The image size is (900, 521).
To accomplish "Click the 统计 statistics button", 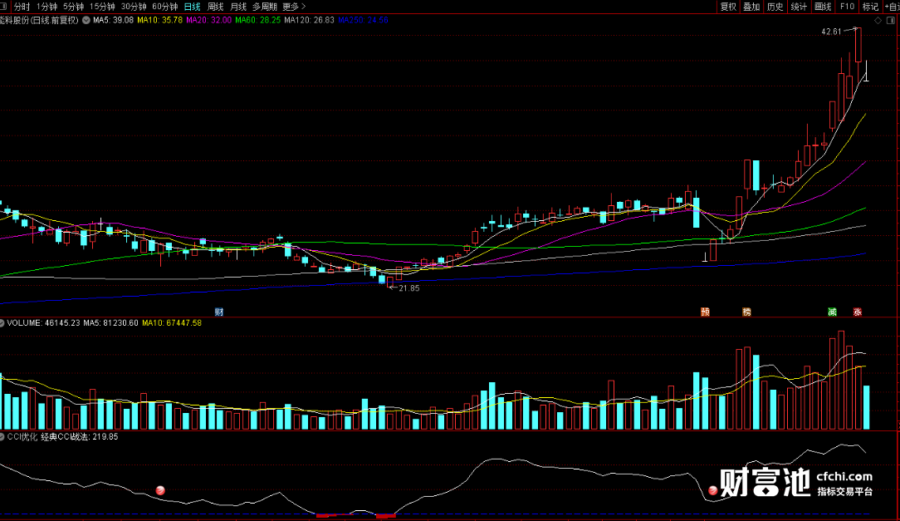I will click(x=799, y=7).
